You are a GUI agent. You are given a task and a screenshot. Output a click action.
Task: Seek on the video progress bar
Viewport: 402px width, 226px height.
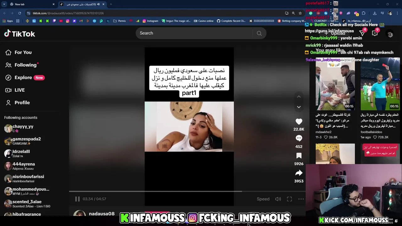187,191
